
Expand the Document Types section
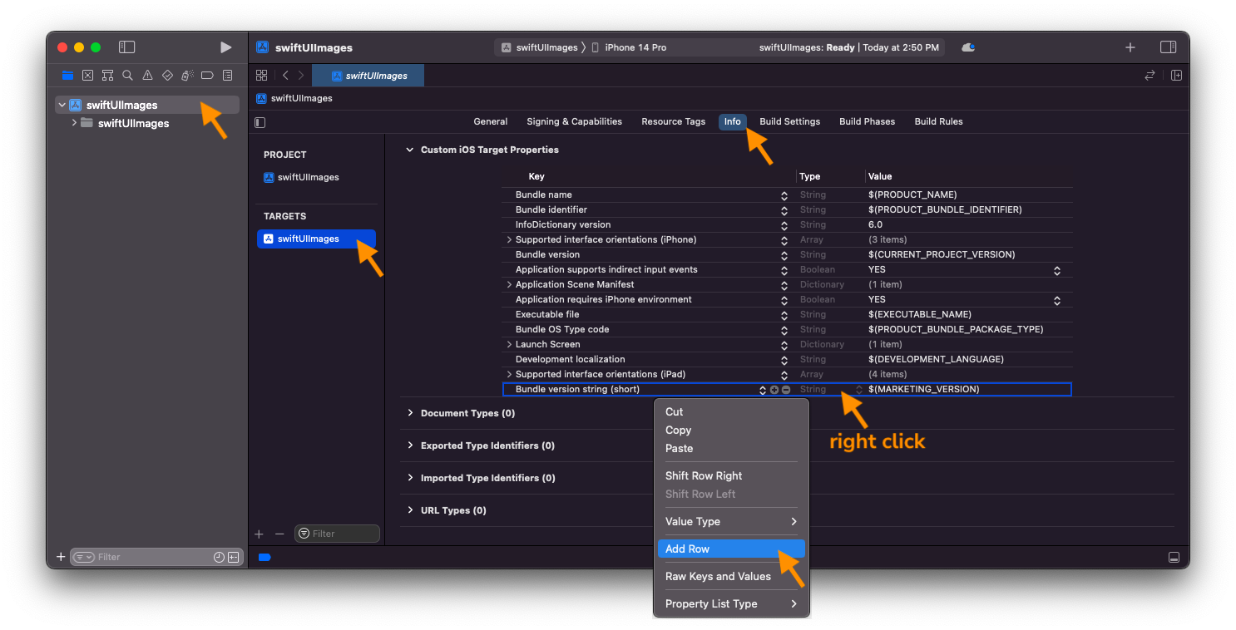click(x=410, y=413)
